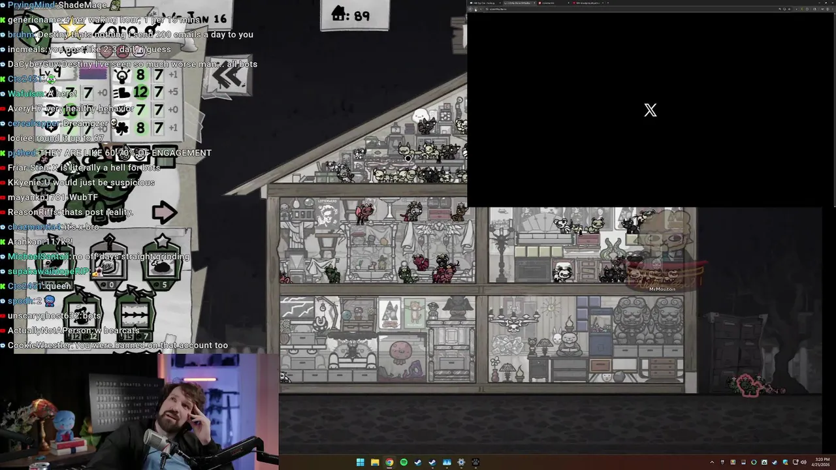The image size is (836, 470).
Task: Open File Explorer from taskbar
Action: [375, 463]
